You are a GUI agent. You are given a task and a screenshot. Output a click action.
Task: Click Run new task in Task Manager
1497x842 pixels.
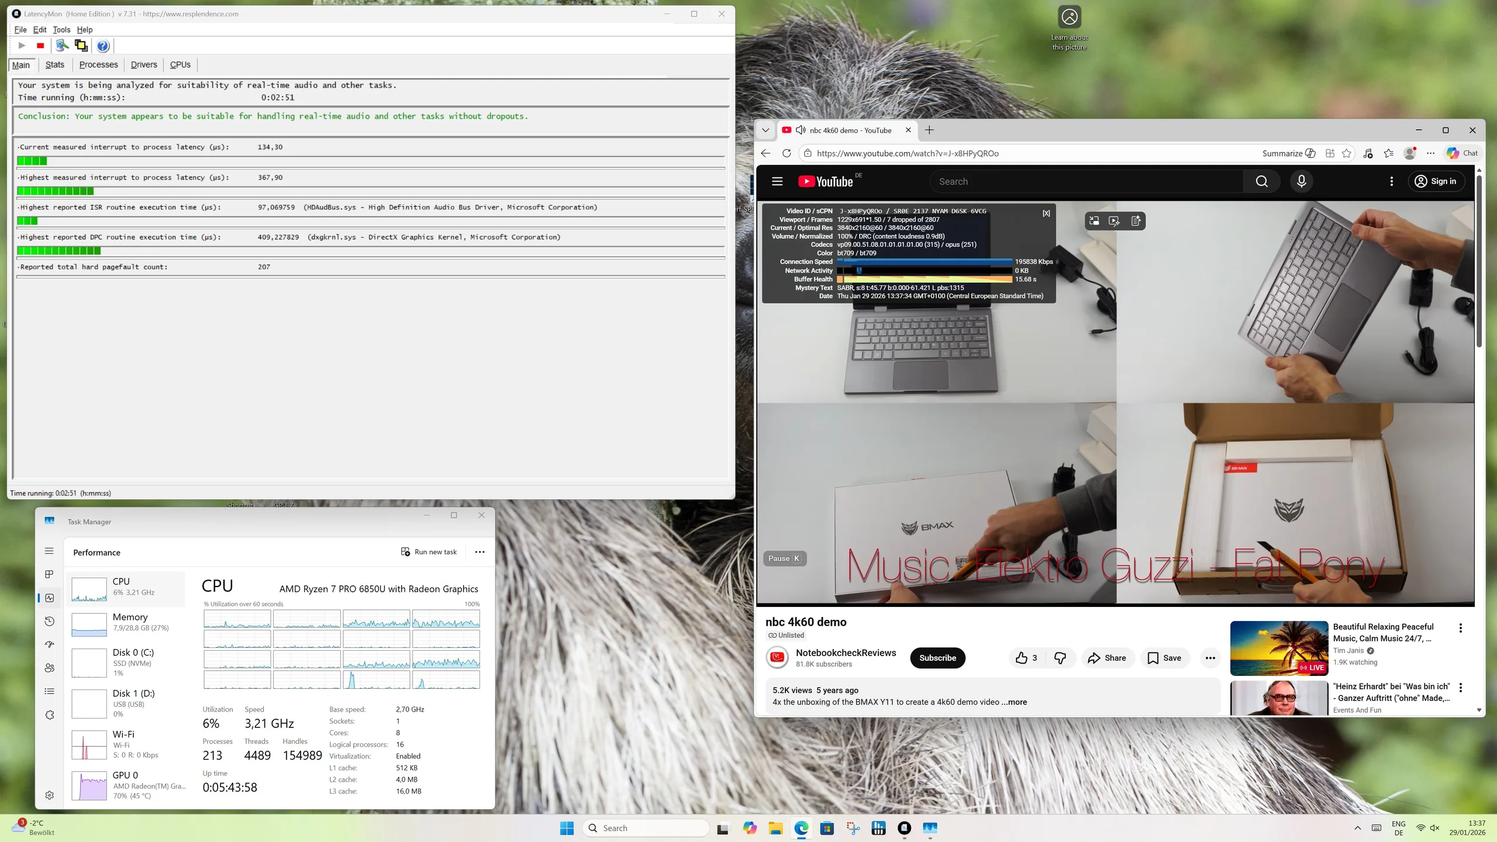tap(429, 552)
